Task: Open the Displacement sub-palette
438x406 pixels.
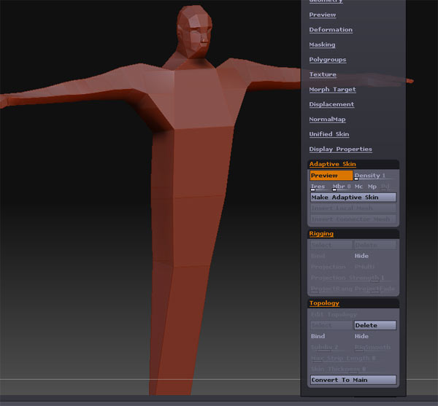Action: click(x=331, y=104)
